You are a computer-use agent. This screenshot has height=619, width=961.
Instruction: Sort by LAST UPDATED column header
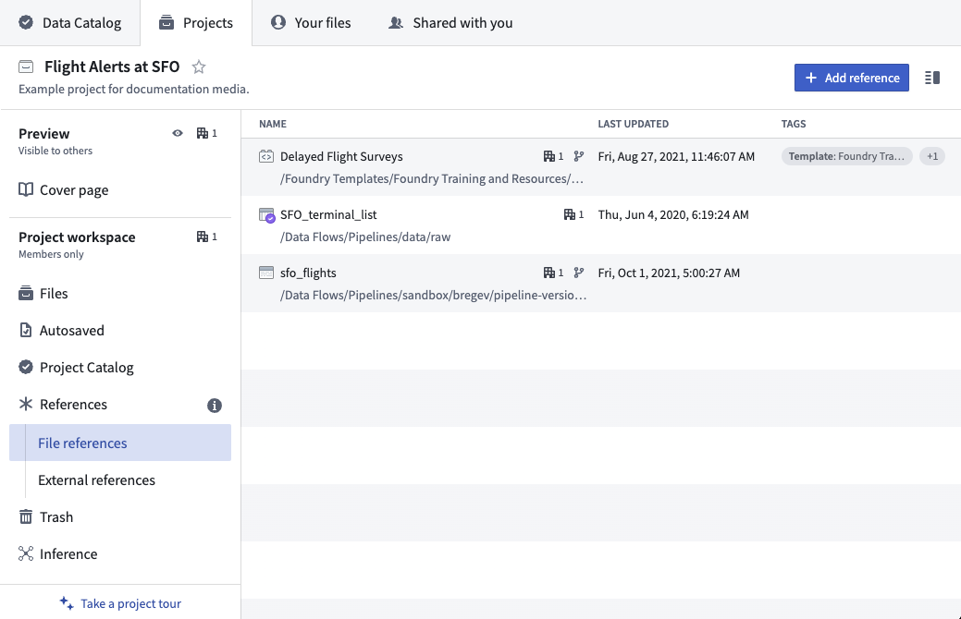coord(633,124)
